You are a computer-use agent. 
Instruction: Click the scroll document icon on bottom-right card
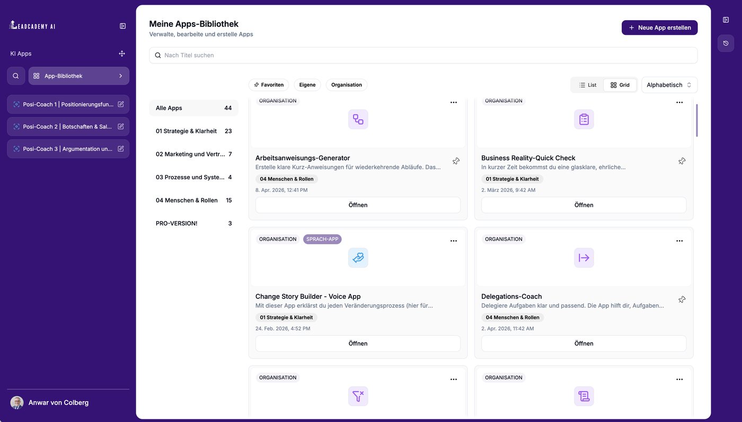pos(584,397)
